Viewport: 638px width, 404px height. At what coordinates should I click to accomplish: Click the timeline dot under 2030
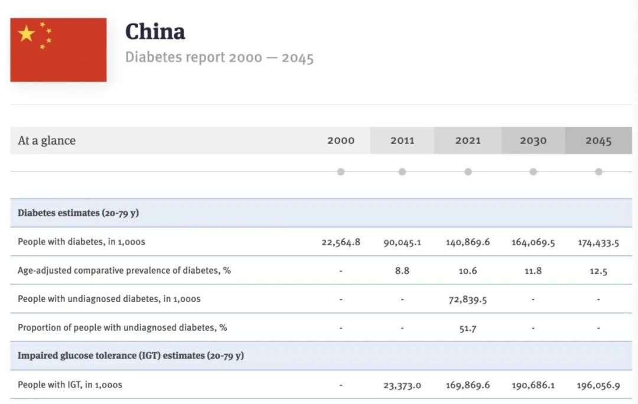tap(533, 172)
